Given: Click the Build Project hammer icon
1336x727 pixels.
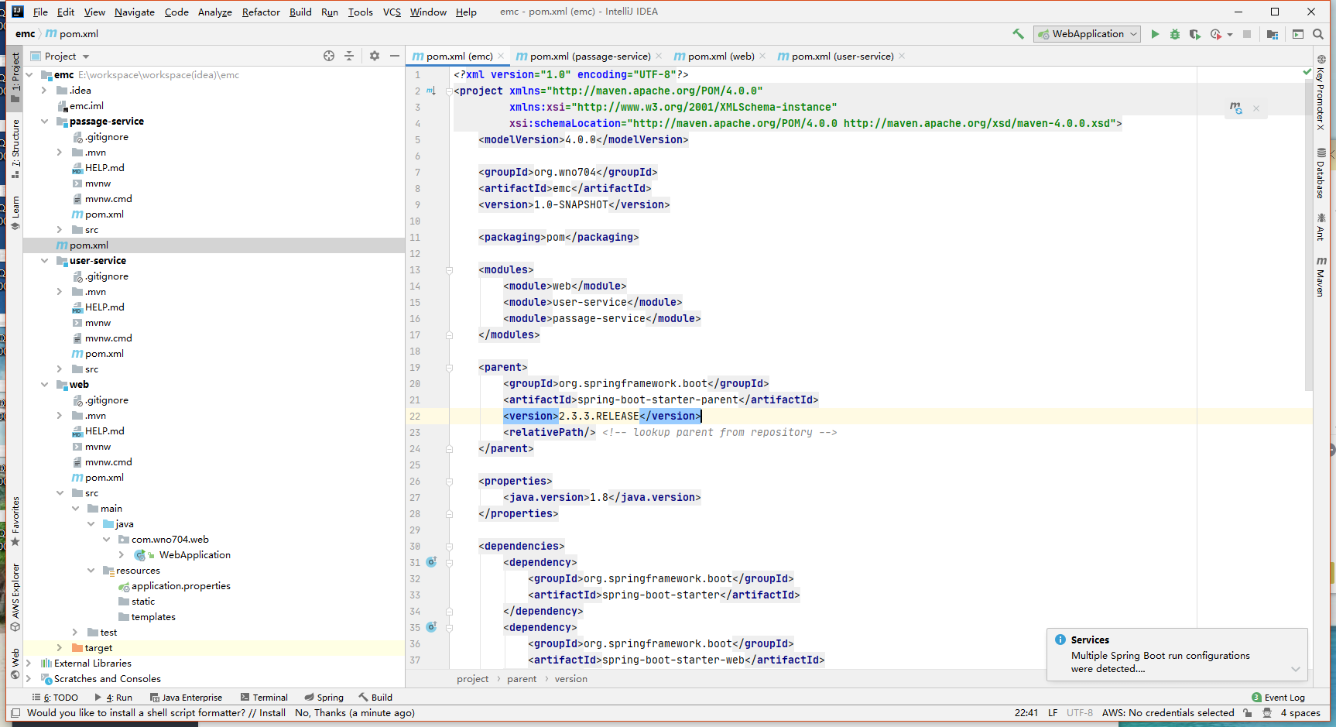Looking at the screenshot, I should (x=1018, y=34).
